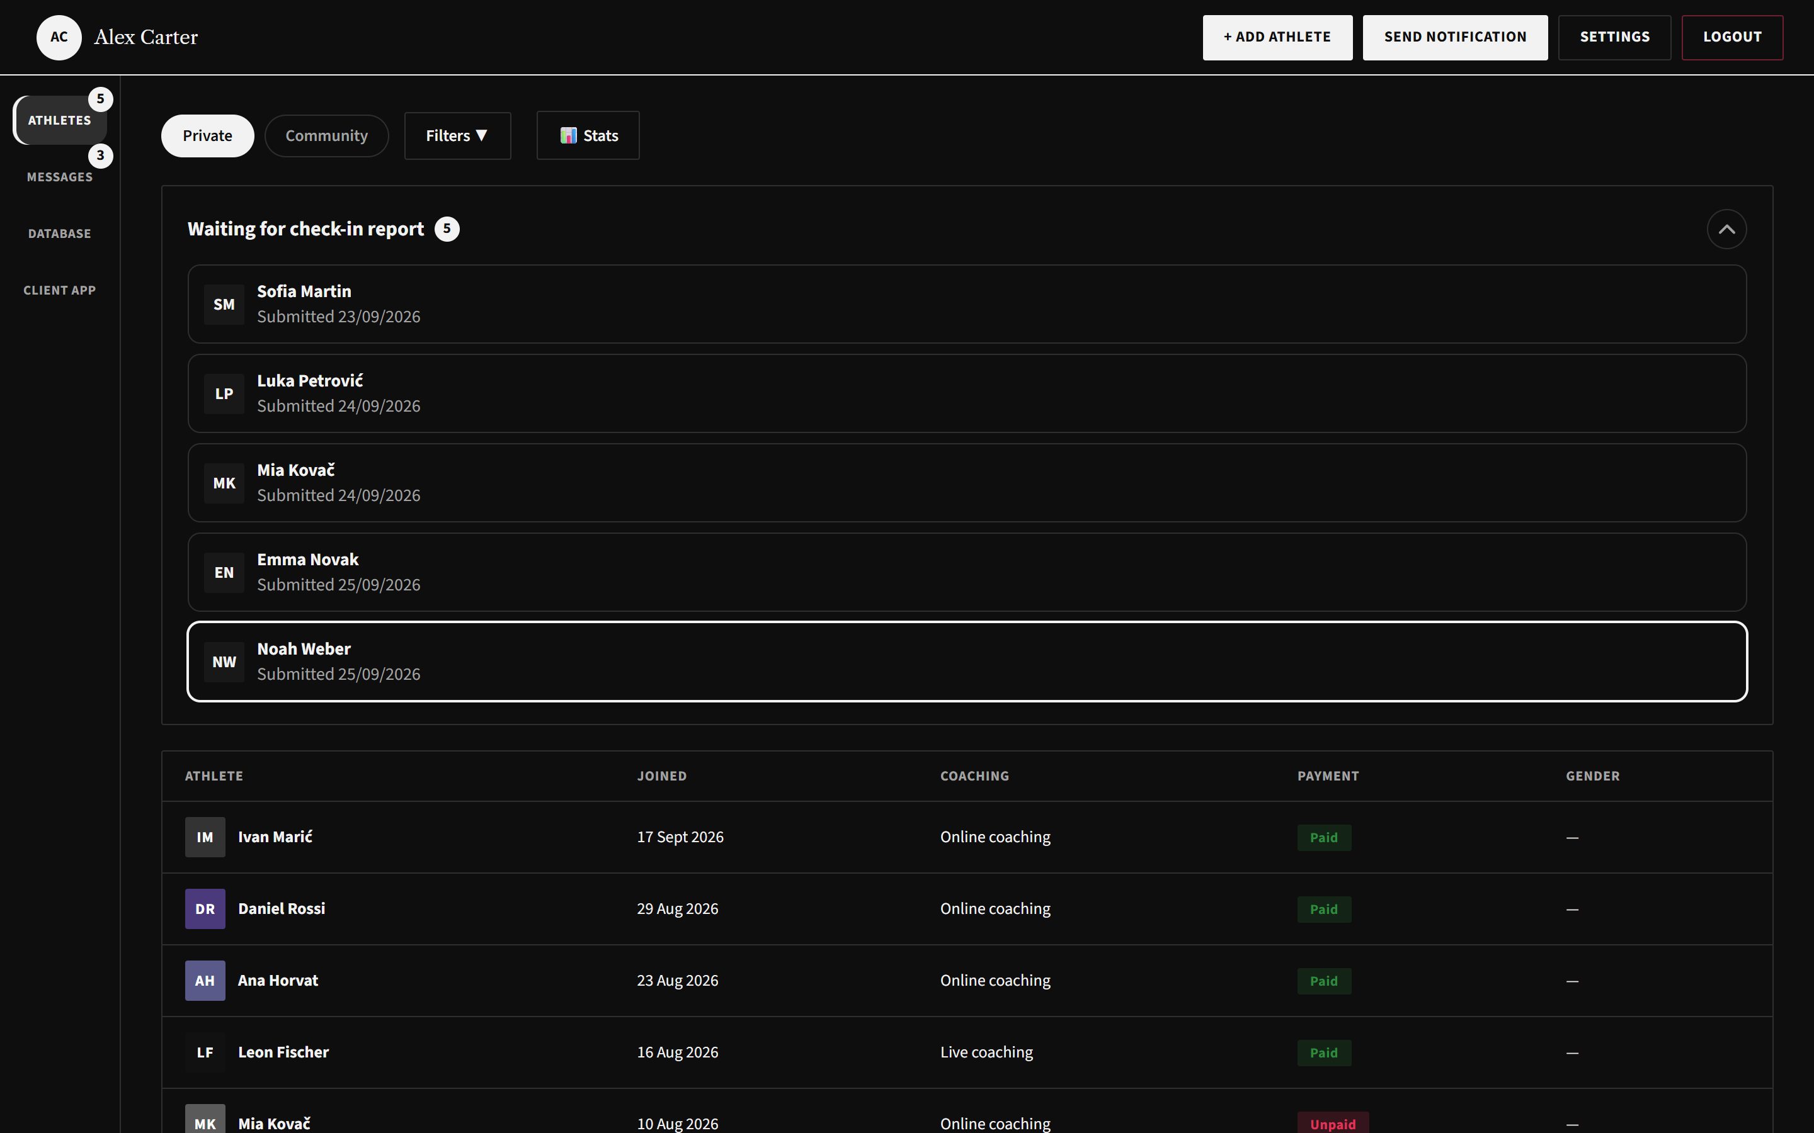Click the chart icon in Stats
1814x1133 pixels.
(x=569, y=135)
